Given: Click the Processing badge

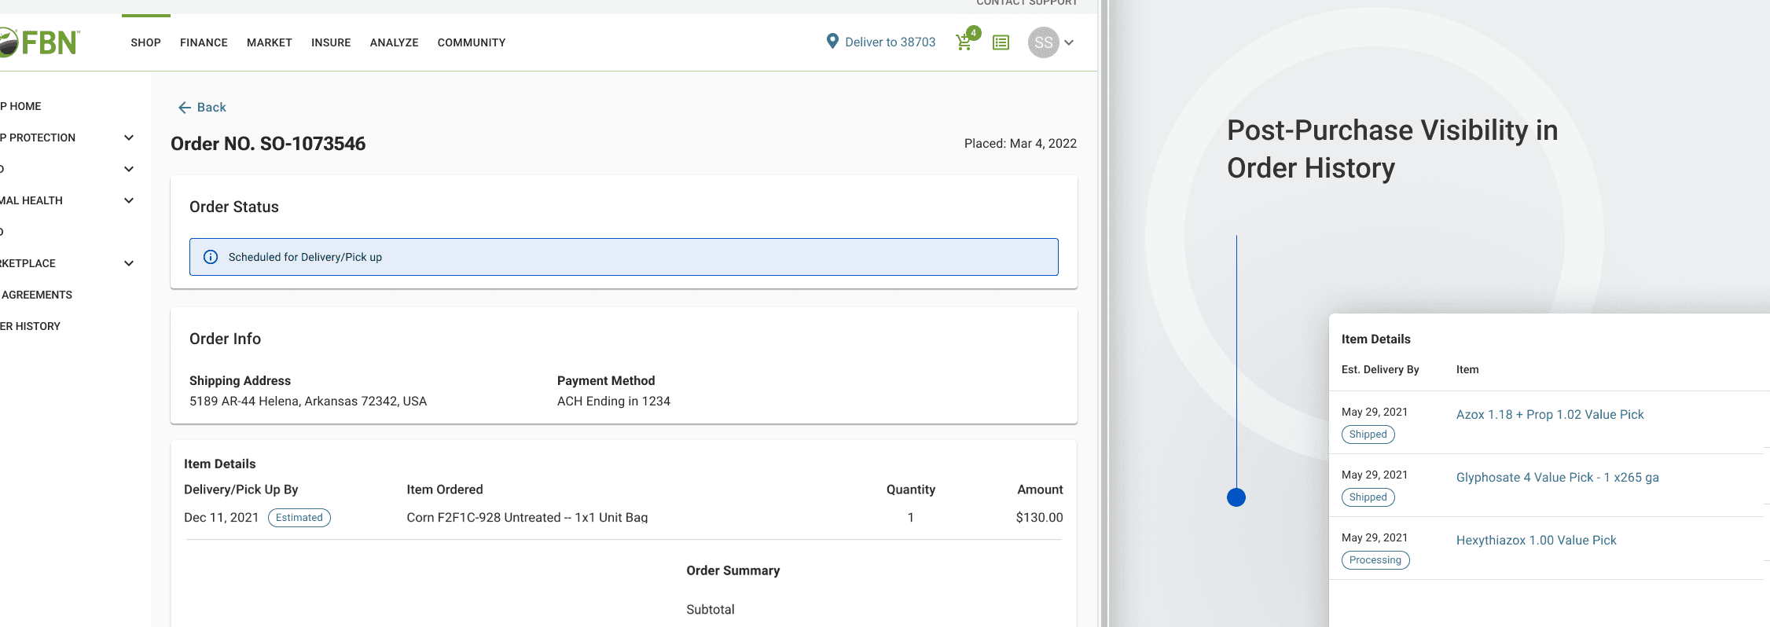Looking at the screenshot, I should tap(1375, 560).
